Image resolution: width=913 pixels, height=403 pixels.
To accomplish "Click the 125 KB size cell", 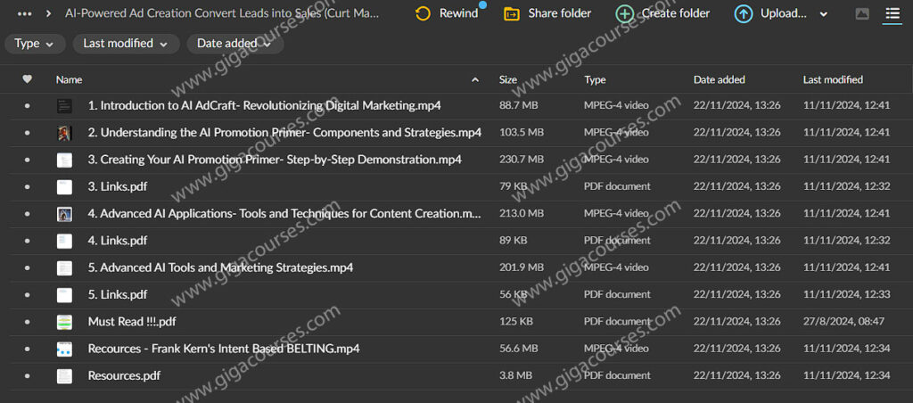I will [516, 322].
